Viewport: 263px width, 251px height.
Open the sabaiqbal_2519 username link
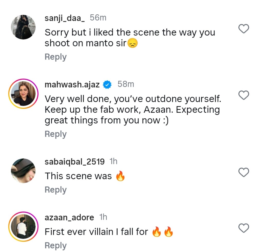[74, 162]
